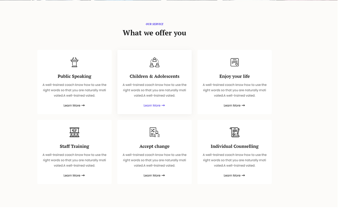
Task: Select the Public Speaking heading
Action: tap(75, 76)
